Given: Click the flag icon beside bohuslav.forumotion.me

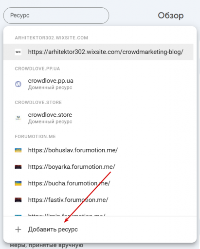Looking at the screenshot, I should 18,150.
